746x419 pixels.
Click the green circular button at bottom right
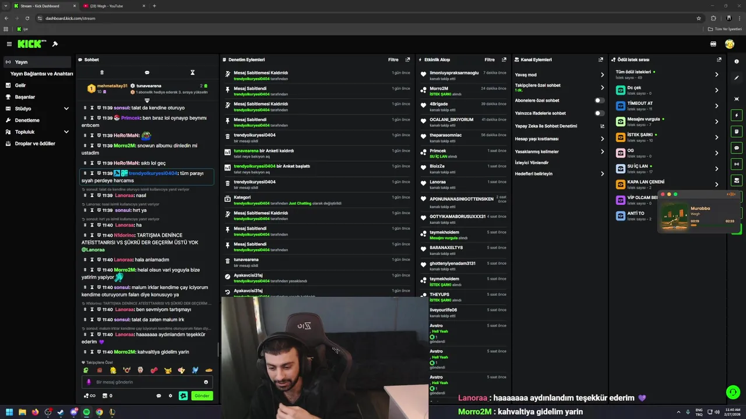pyautogui.click(x=733, y=392)
